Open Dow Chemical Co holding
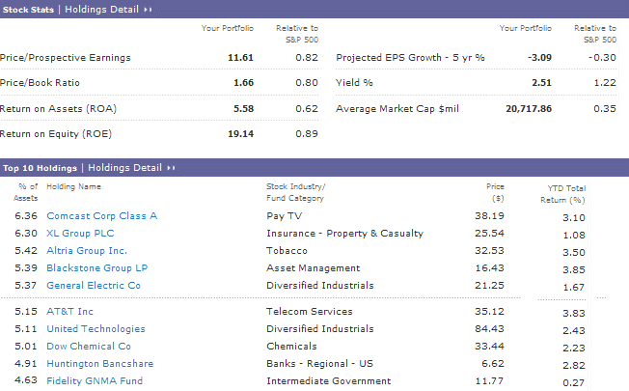This screenshot has height=391, width=629. click(x=89, y=346)
